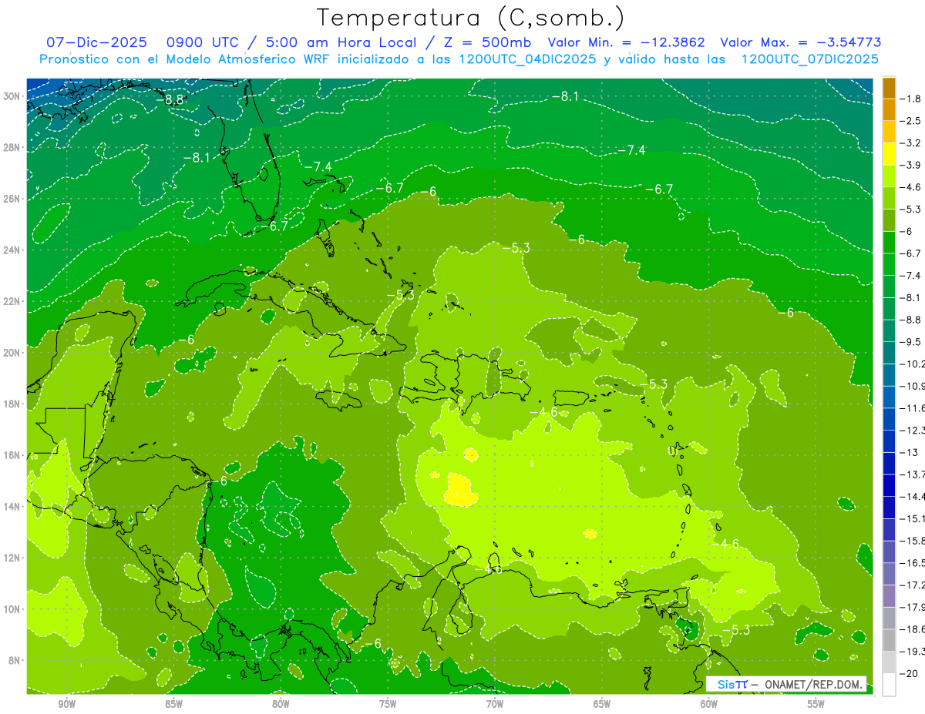Click the 'Valor Max. = -3.54773' readout
This screenshot has width=925, height=714.
pyautogui.click(x=800, y=42)
